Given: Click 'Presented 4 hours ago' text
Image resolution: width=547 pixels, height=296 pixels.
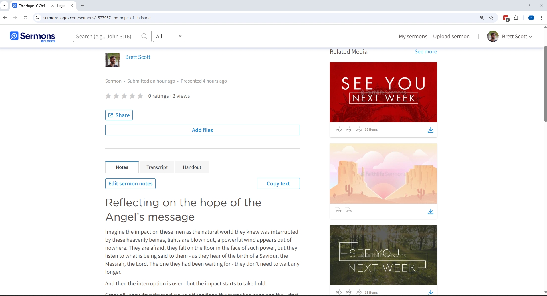Looking at the screenshot, I should [204, 81].
